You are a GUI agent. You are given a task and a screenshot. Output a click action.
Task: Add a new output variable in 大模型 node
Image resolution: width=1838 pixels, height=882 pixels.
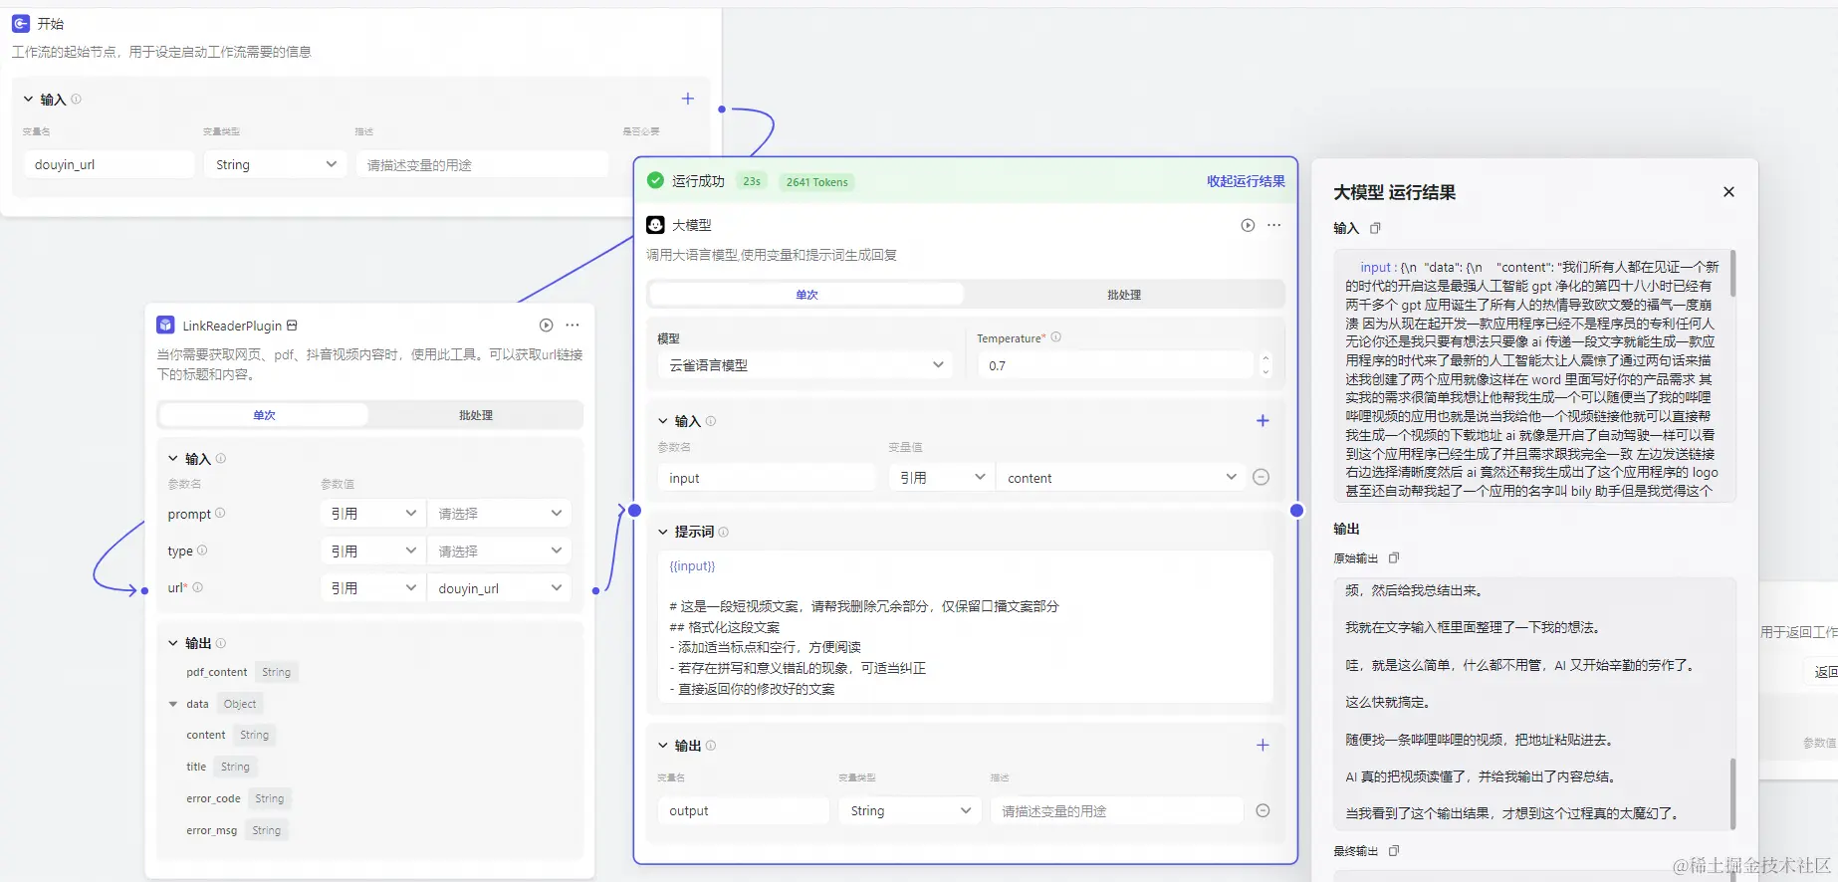pyautogui.click(x=1263, y=746)
